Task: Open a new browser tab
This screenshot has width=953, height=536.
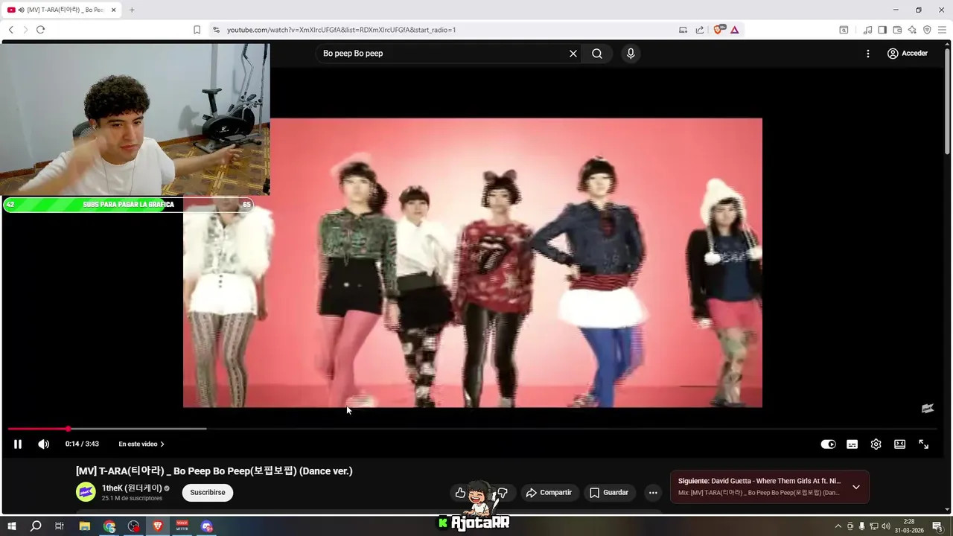Action: (x=132, y=10)
